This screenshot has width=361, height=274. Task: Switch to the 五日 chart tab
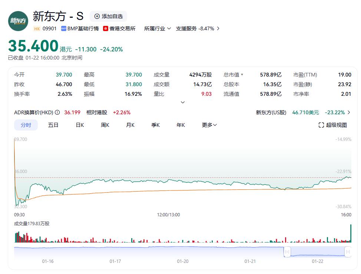coord(53,125)
